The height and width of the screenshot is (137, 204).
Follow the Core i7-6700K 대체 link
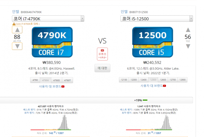28,24
